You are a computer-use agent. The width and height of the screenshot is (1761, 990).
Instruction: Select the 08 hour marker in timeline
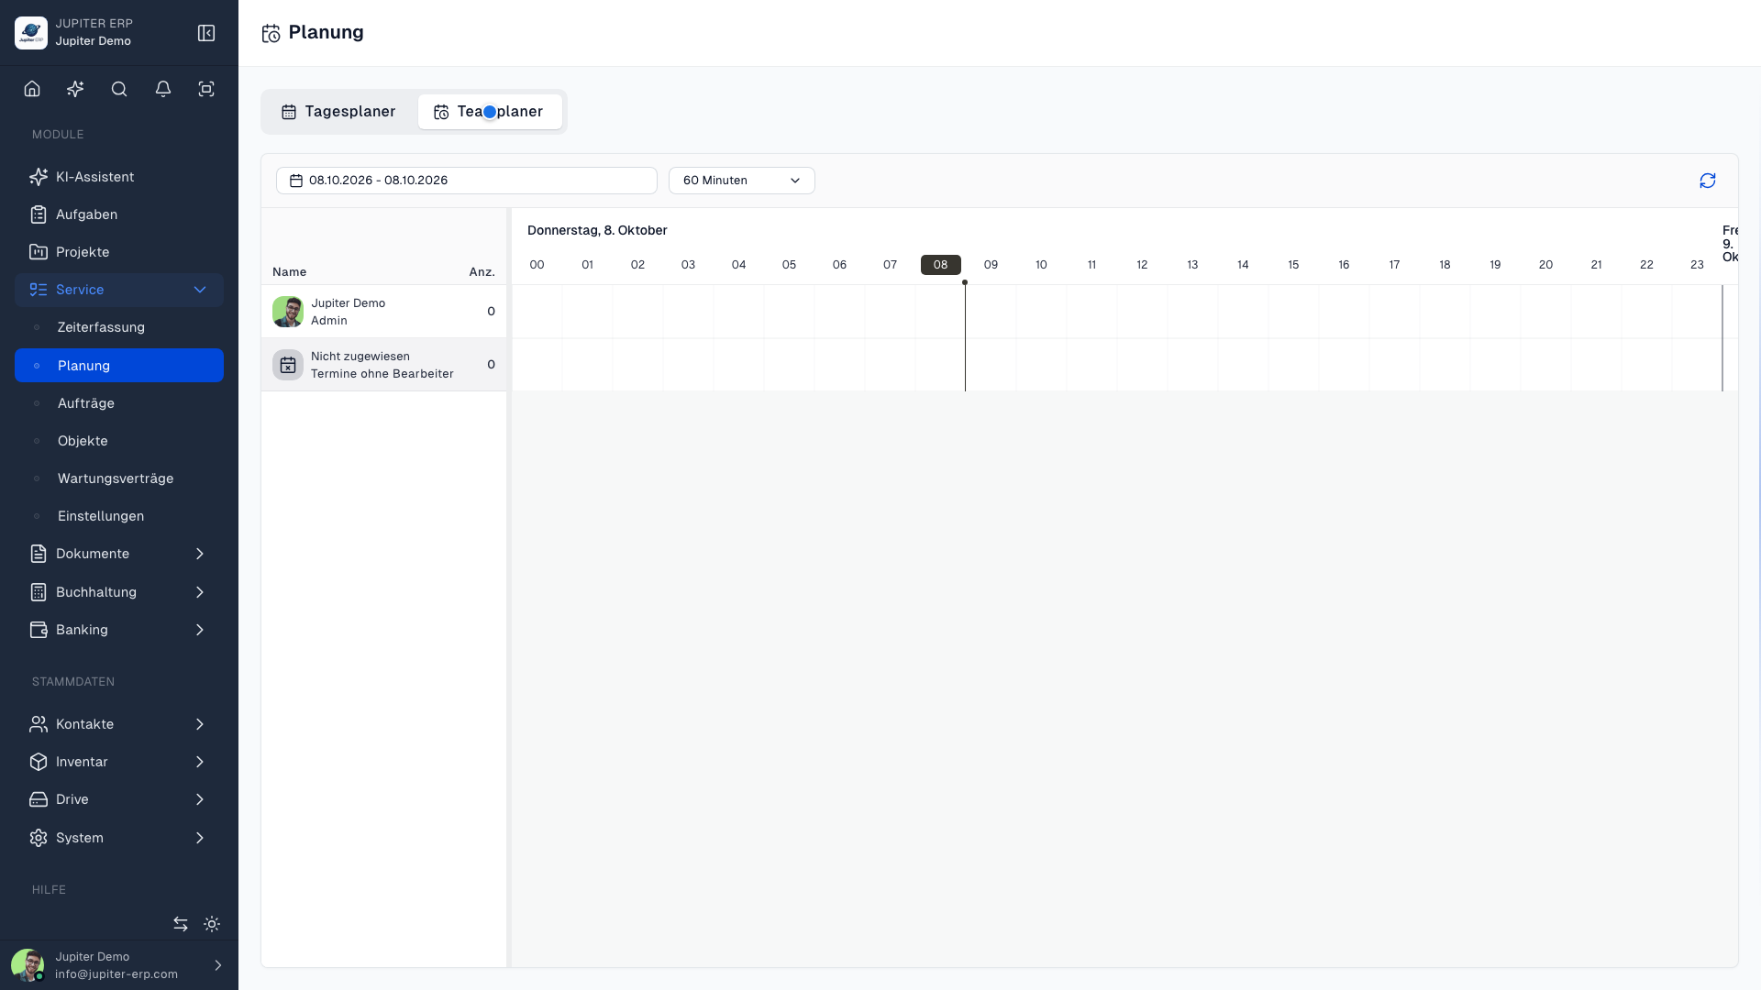940,265
